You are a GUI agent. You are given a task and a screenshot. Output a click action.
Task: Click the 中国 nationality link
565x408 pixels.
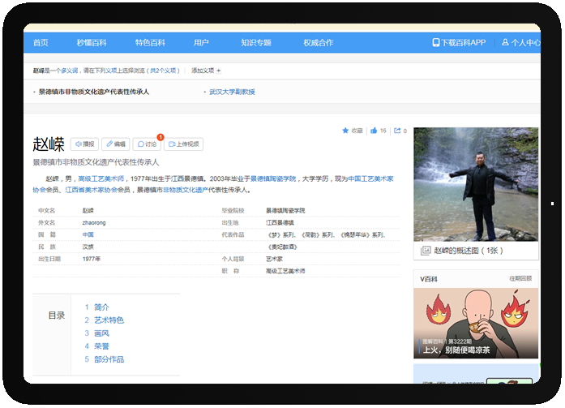tap(88, 234)
